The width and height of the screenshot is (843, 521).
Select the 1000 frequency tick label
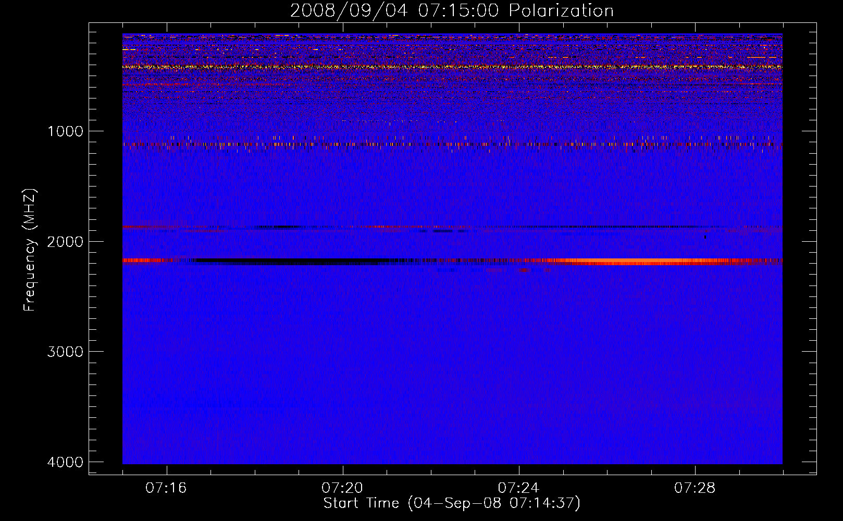65,131
